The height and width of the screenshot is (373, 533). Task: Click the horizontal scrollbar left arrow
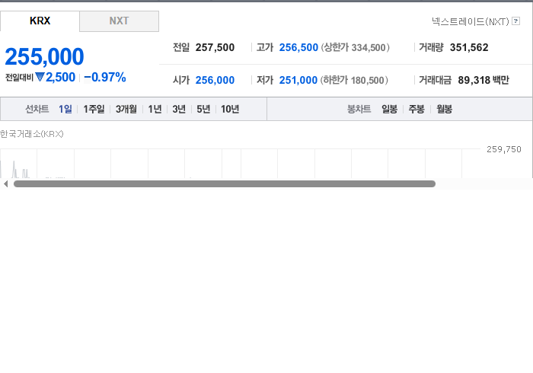5,183
